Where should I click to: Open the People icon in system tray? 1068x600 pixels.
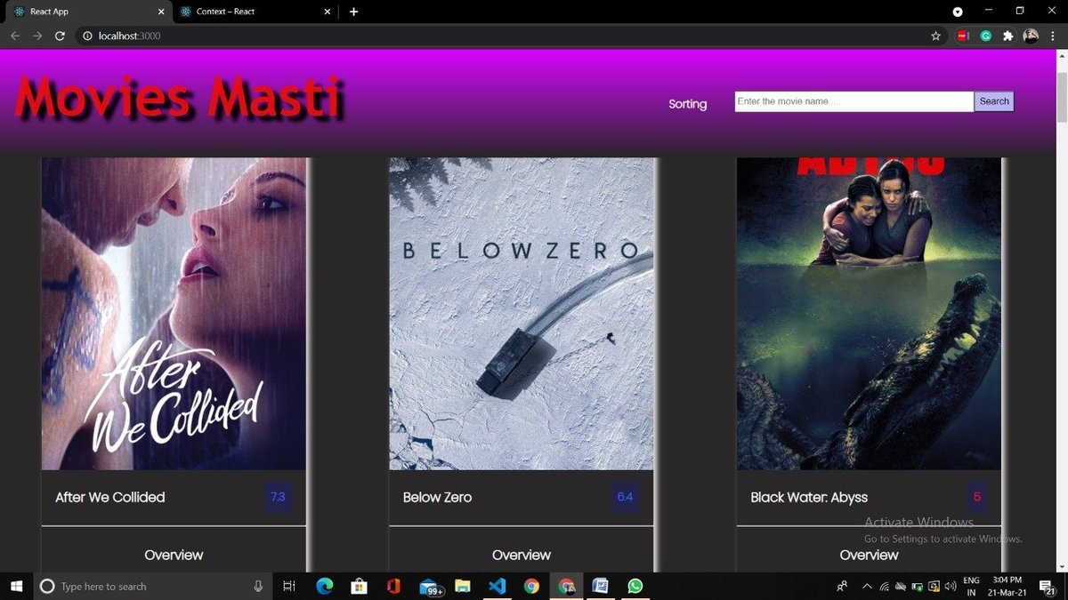click(x=842, y=586)
